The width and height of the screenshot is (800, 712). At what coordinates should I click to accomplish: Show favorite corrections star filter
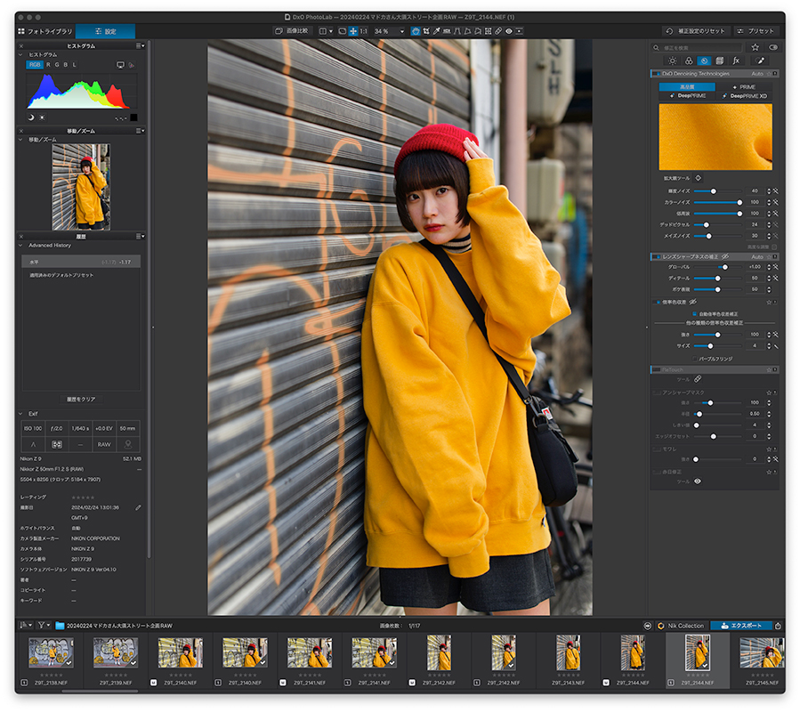756,47
